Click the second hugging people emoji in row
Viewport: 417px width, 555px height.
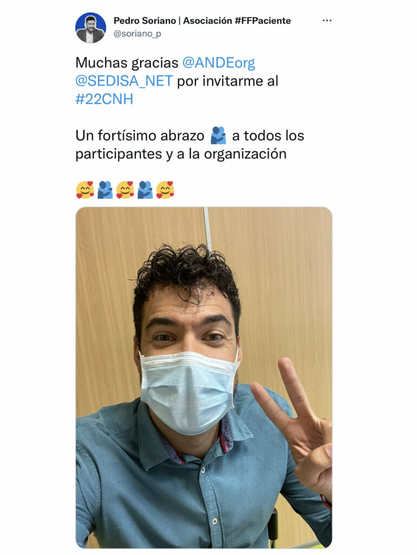pos(145,190)
